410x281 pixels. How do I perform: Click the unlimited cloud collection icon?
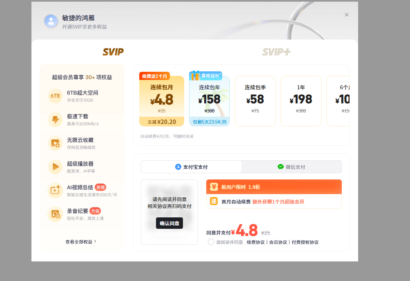[x=55, y=143]
